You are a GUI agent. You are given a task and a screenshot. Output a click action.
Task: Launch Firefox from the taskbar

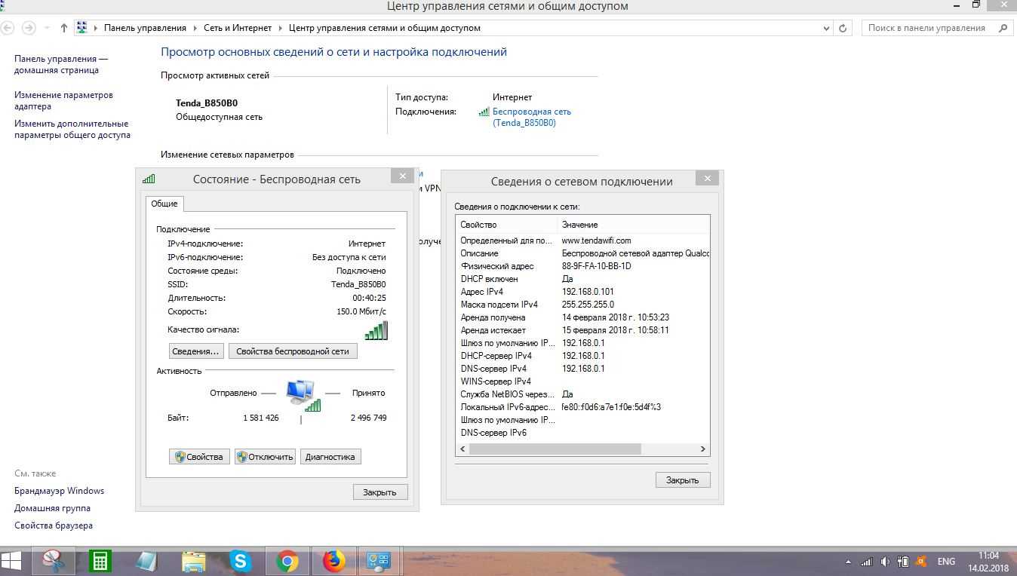click(333, 561)
